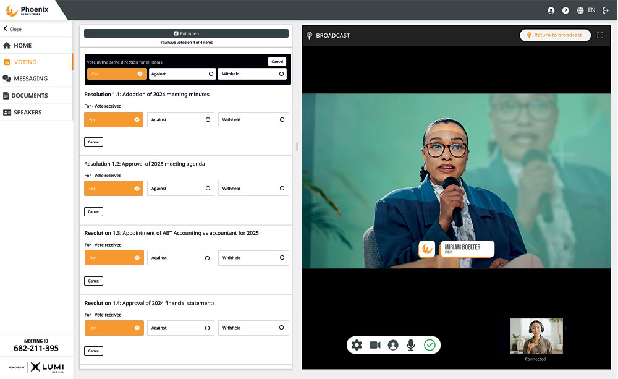Toggle the camera icon in broadcast controls
This screenshot has height=379, width=618.
pyautogui.click(x=375, y=345)
